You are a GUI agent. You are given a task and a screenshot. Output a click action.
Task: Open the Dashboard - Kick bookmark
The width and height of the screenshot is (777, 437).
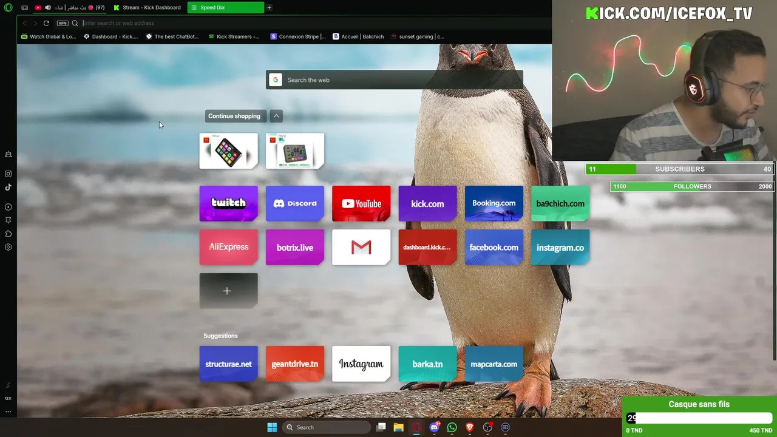click(110, 36)
